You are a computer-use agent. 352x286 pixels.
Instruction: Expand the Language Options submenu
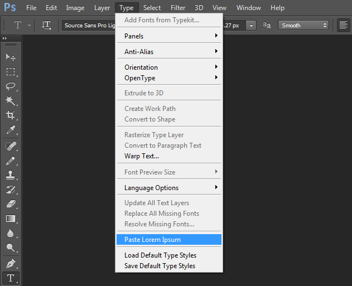169,187
